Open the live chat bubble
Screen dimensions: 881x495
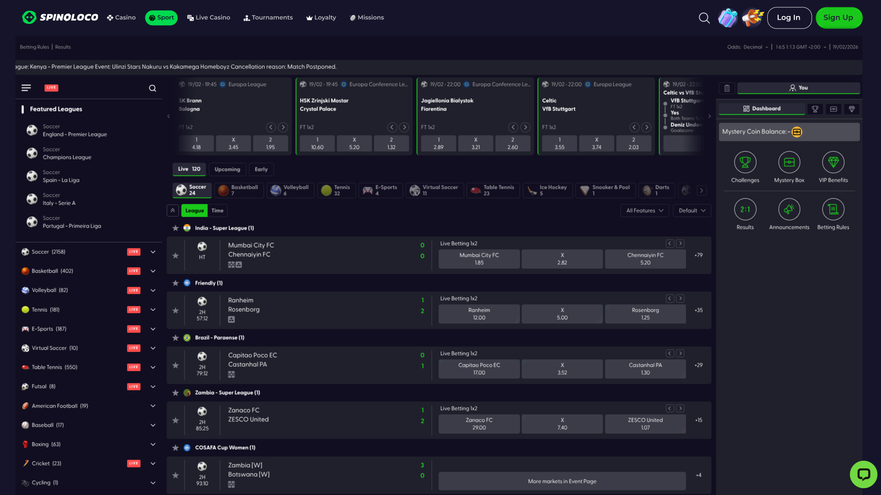[x=864, y=474]
